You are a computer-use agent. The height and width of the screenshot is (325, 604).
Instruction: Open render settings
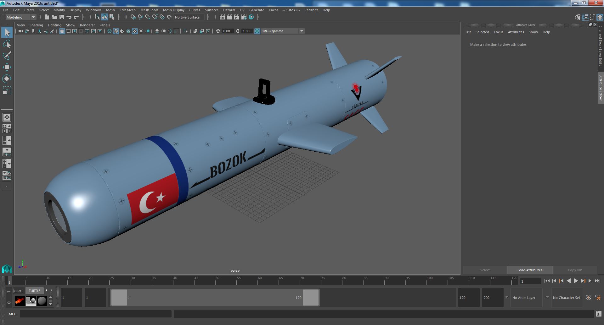(244, 17)
